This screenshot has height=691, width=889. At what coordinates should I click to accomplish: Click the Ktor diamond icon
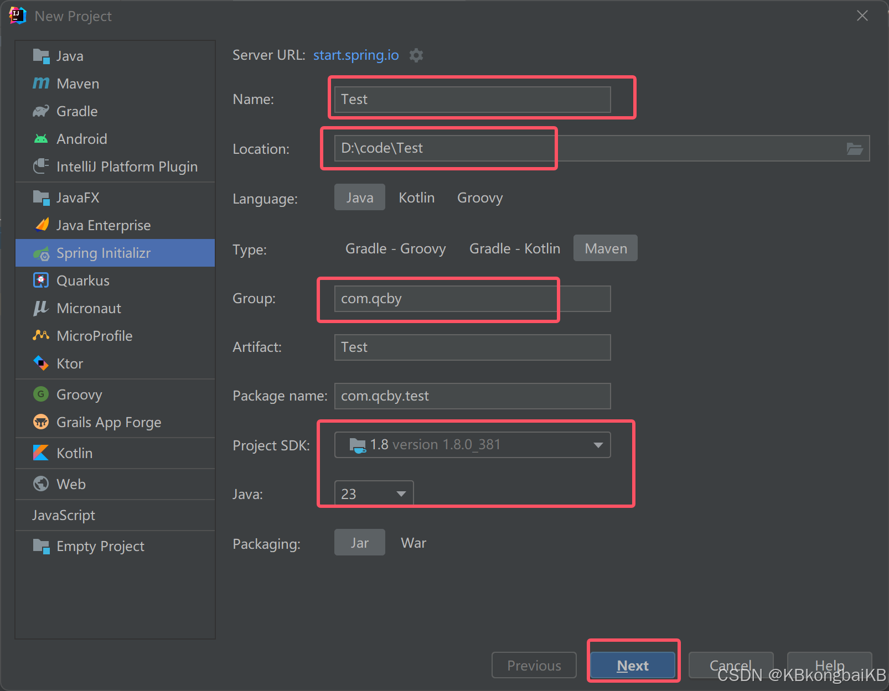(x=41, y=363)
